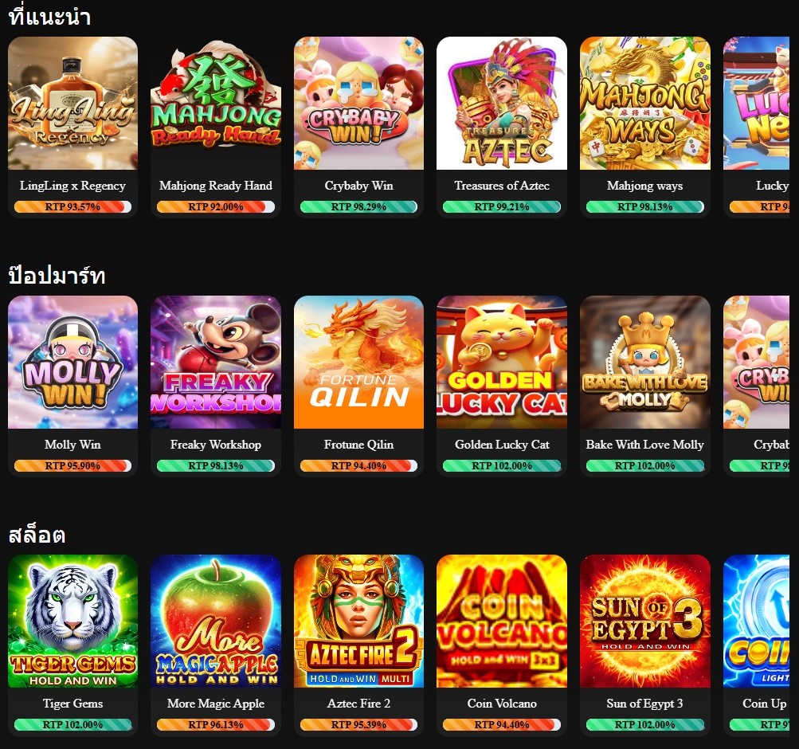Open the Molly Win game artwork
The image size is (799, 749).
72,363
